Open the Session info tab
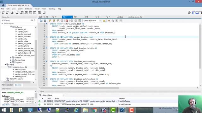The height and width of the screenshot is (113, 202). 15,105
